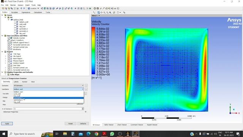Collapse the User Locations and Plots node
The width and height of the screenshot is (243, 137).
point(2,36)
